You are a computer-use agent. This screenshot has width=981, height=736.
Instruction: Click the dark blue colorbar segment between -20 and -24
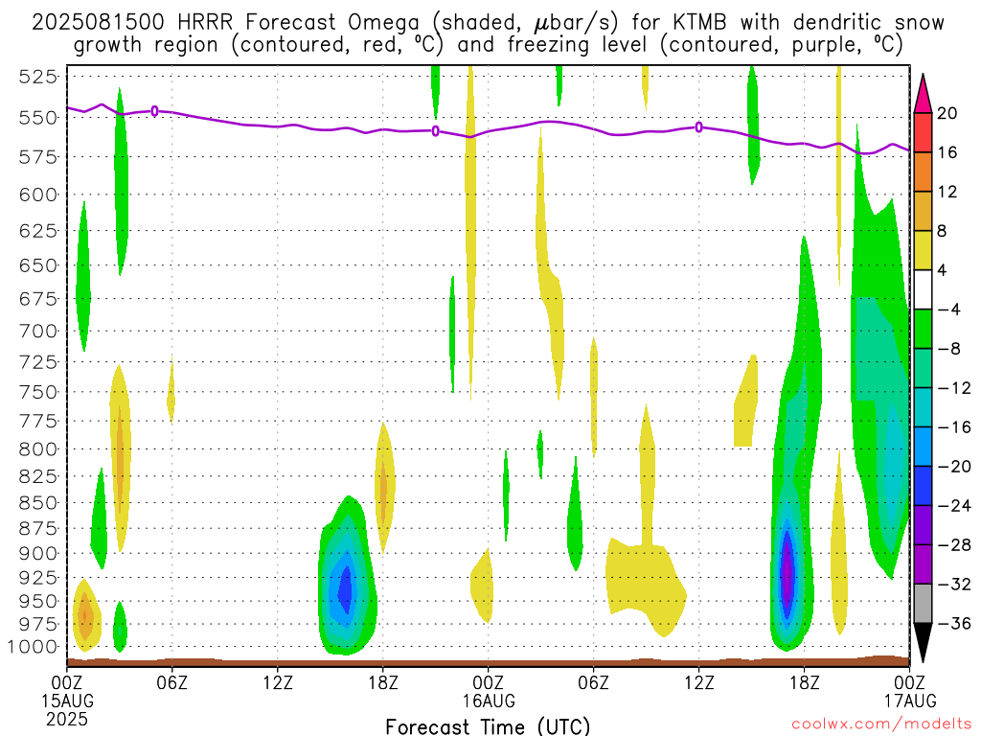tap(923, 486)
